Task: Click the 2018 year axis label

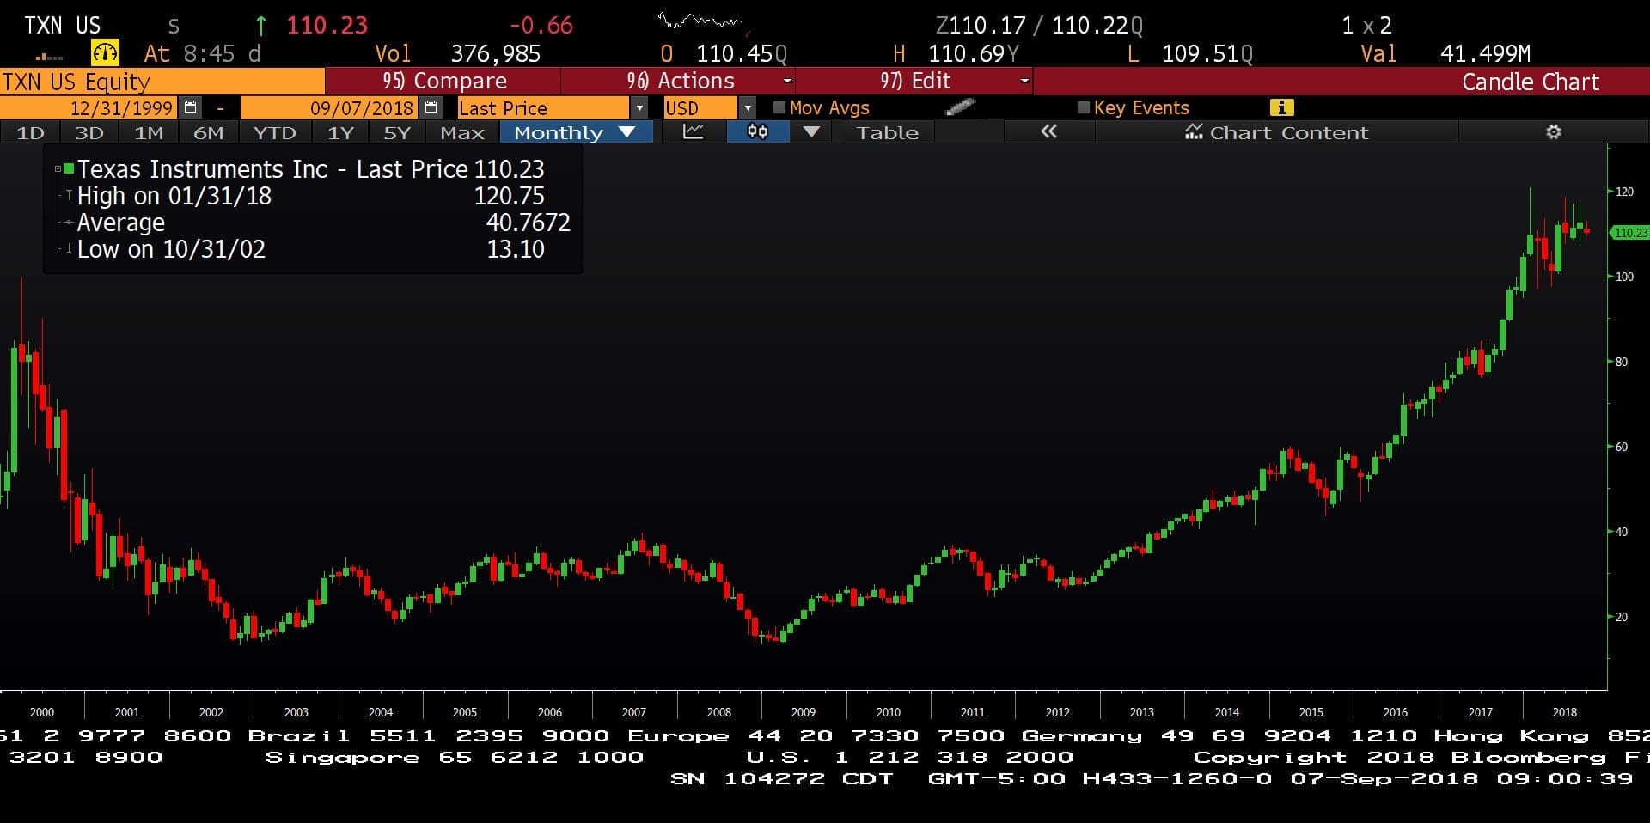Action: [x=1564, y=712]
